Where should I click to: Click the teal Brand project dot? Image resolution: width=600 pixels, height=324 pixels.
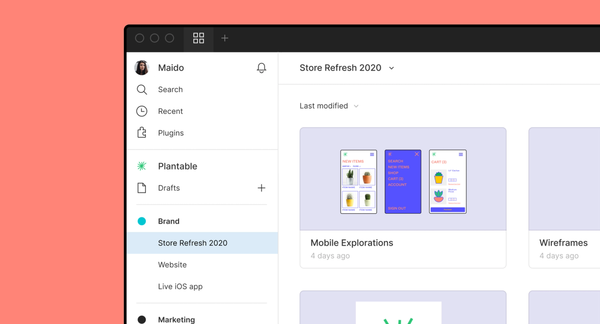pos(142,221)
